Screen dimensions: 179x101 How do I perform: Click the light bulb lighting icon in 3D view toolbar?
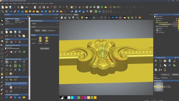[82, 18]
